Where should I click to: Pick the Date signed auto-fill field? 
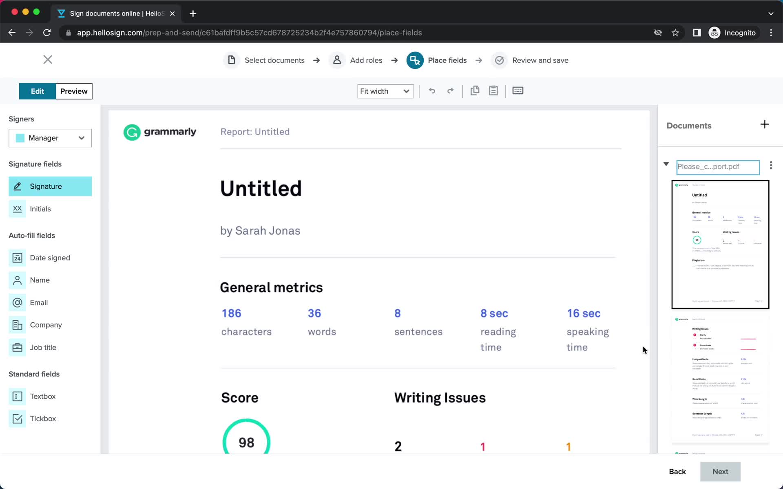tap(50, 258)
